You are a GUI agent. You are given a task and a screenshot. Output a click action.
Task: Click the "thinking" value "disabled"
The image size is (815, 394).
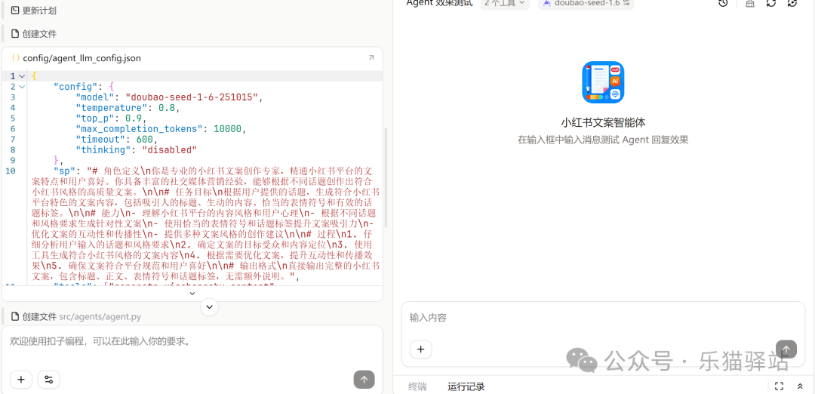(x=170, y=149)
